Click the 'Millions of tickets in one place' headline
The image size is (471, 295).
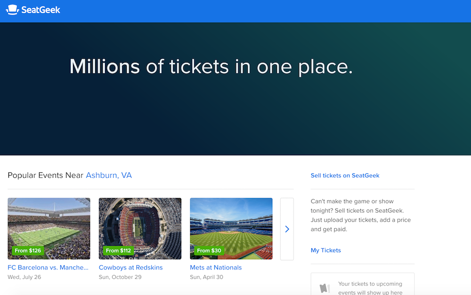211,67
